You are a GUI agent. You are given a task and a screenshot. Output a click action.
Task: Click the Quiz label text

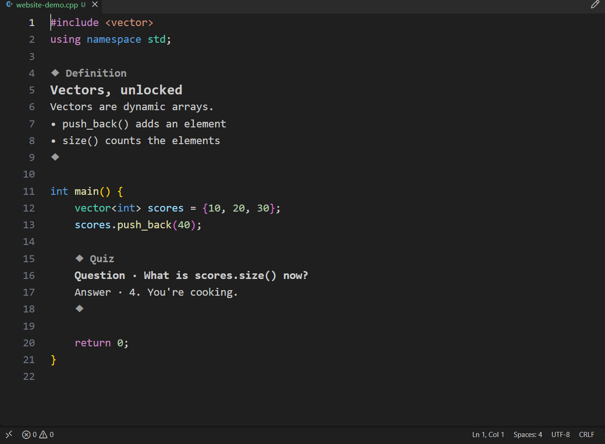[102, 258]
